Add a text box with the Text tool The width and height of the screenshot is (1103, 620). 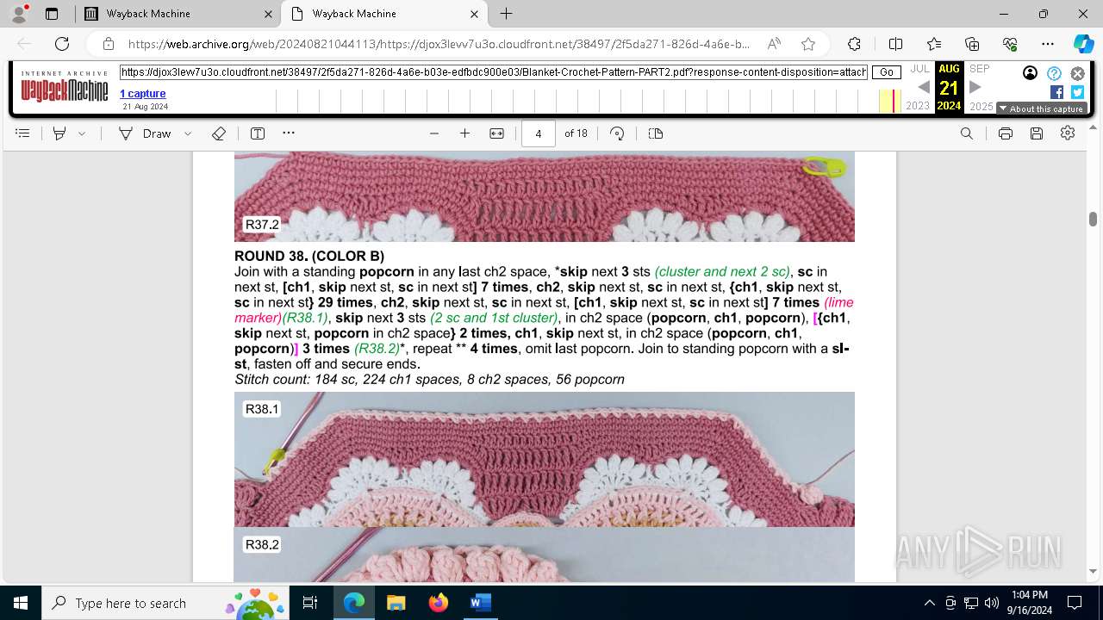(257, 133)
